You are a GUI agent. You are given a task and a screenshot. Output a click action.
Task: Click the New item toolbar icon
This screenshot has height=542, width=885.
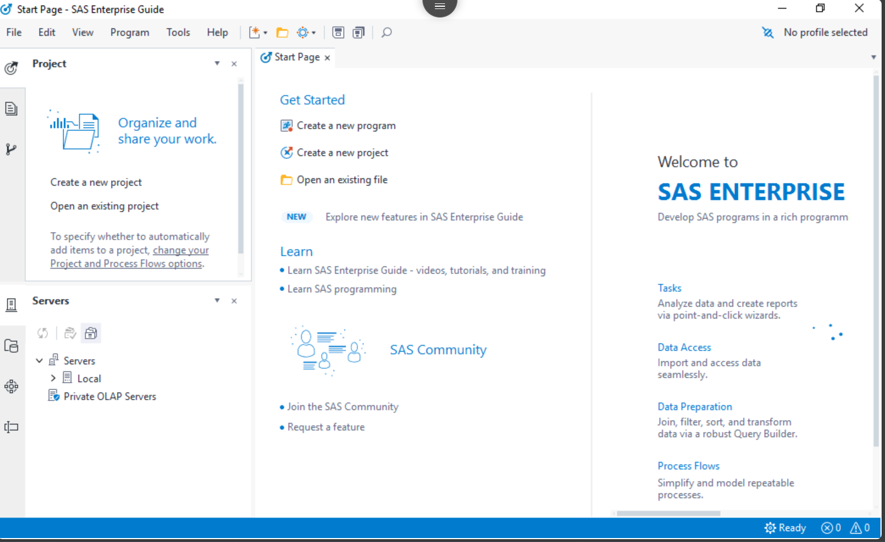(255, 33)
